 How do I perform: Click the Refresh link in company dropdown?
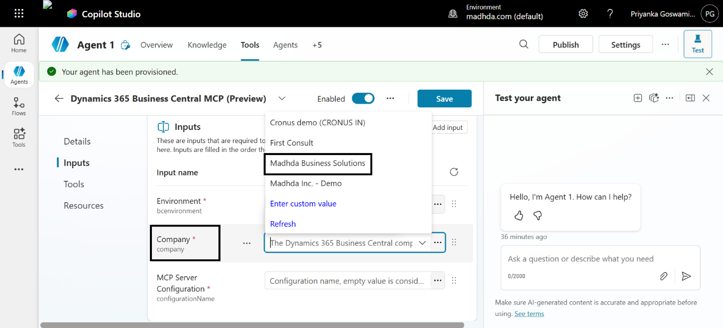282,224
